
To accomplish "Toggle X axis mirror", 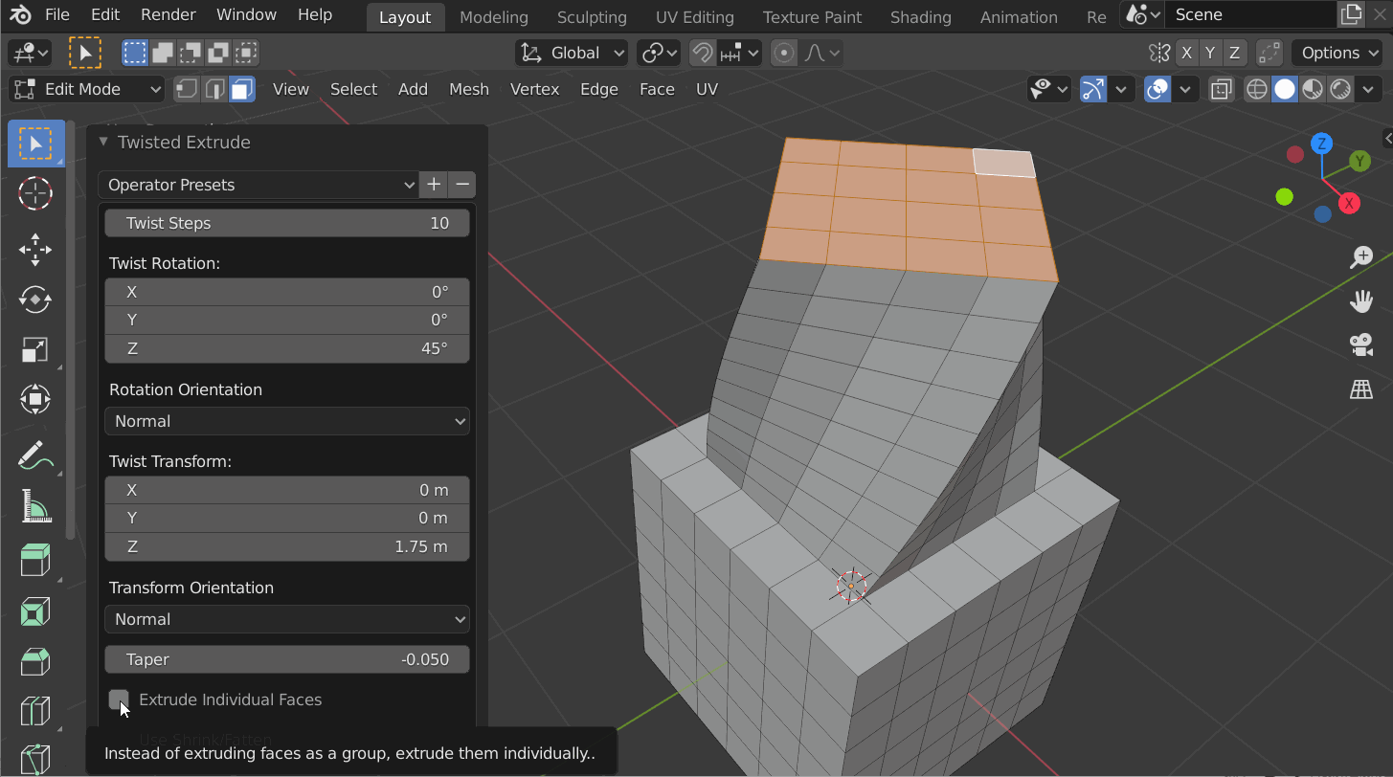I will (1187, 53).
